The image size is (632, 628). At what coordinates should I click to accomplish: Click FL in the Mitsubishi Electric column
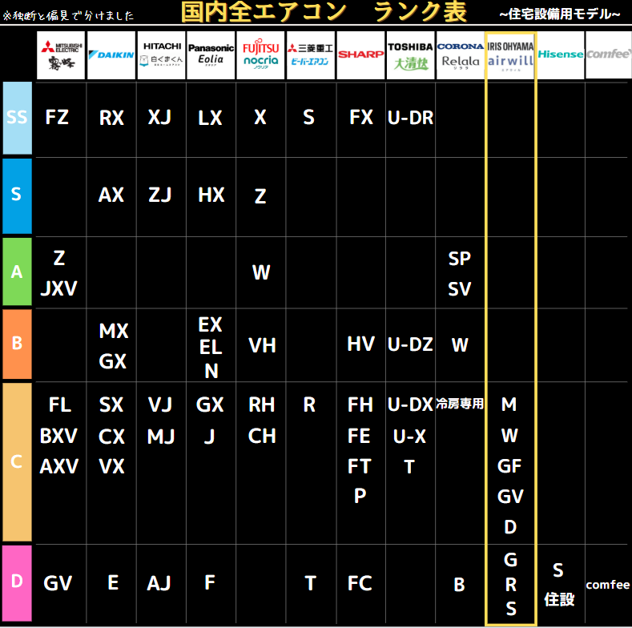tap(60, 405)
